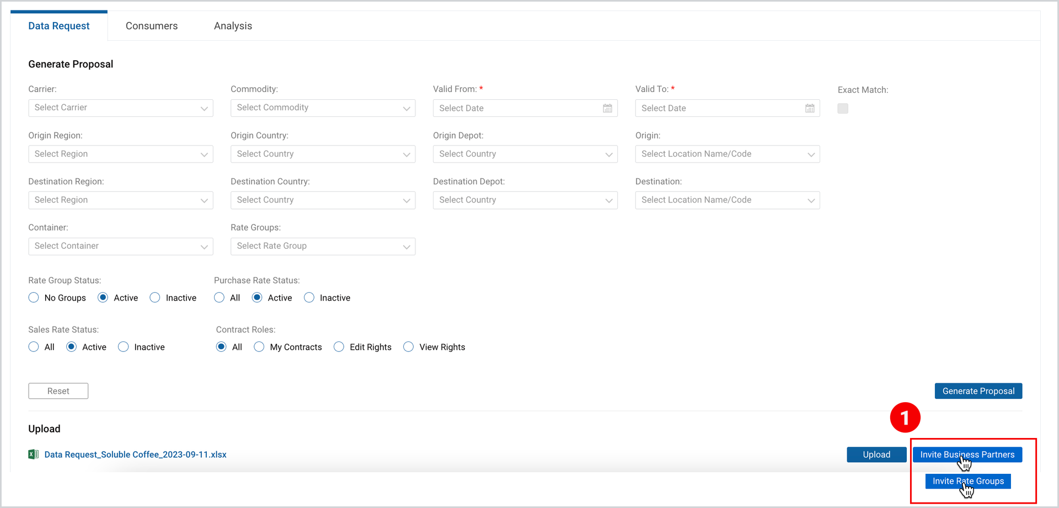Screen dimensions: 1059x508
Task: Click the Generate Proposal button
Action: click(x=978, y=391)
